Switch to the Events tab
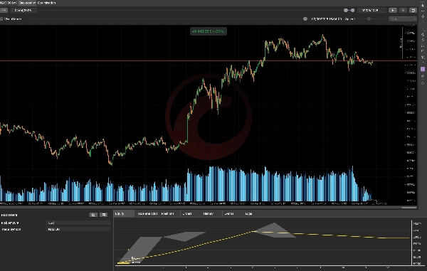The width and height of the screenshot is (427, 271). [x=229, y=213]
